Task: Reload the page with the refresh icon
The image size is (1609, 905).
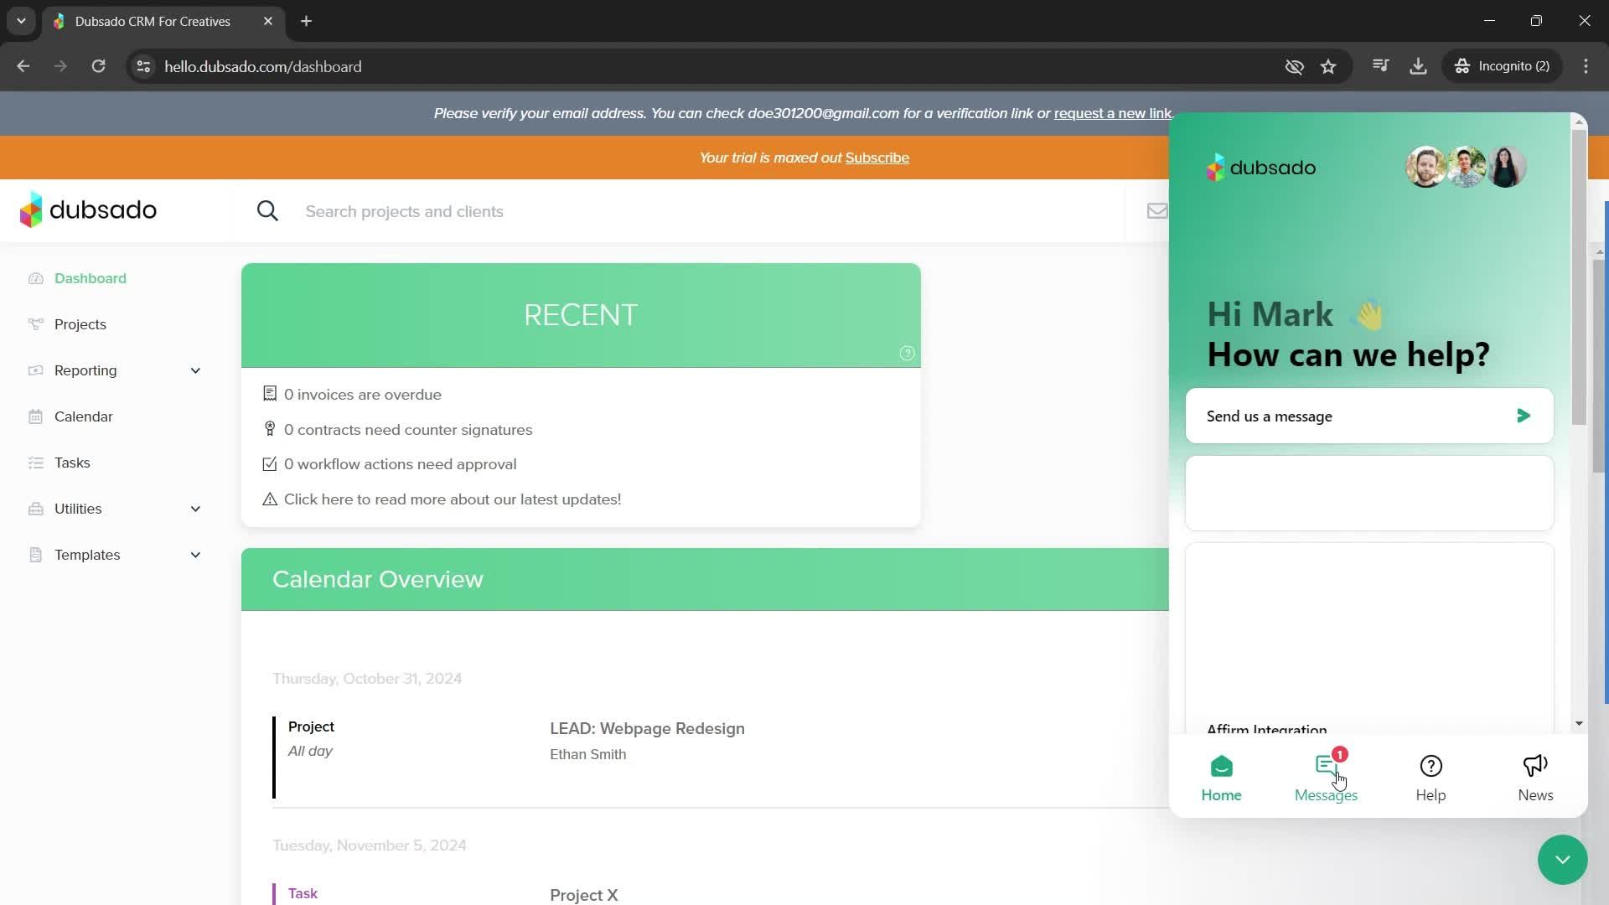Action: tap(98, 66)
